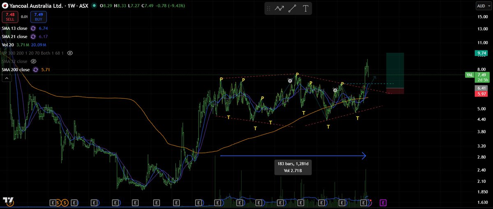The width and height of the screenshot is (493, 209).
Task: Select the trend line tool
Action: click(293, 9)
